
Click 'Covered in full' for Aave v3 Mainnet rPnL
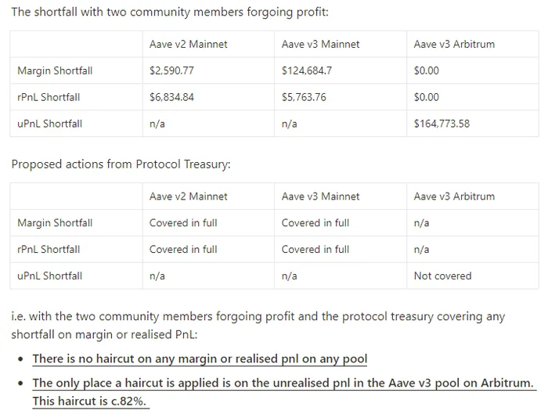[x=315, y=250]
